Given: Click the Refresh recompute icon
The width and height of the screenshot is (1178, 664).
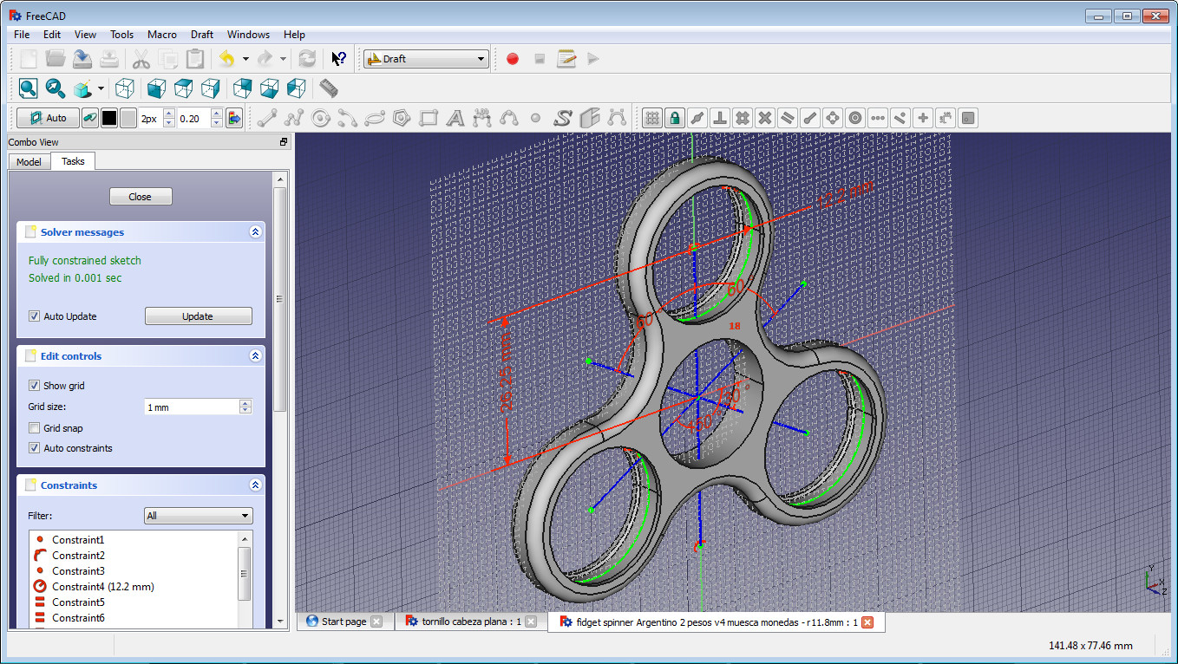Looking at the screenshot, I should tap(307, 59).
